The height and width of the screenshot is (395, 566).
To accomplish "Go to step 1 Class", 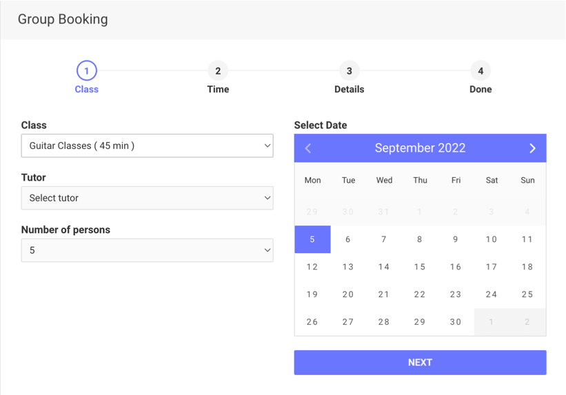I will pos(87,71).
